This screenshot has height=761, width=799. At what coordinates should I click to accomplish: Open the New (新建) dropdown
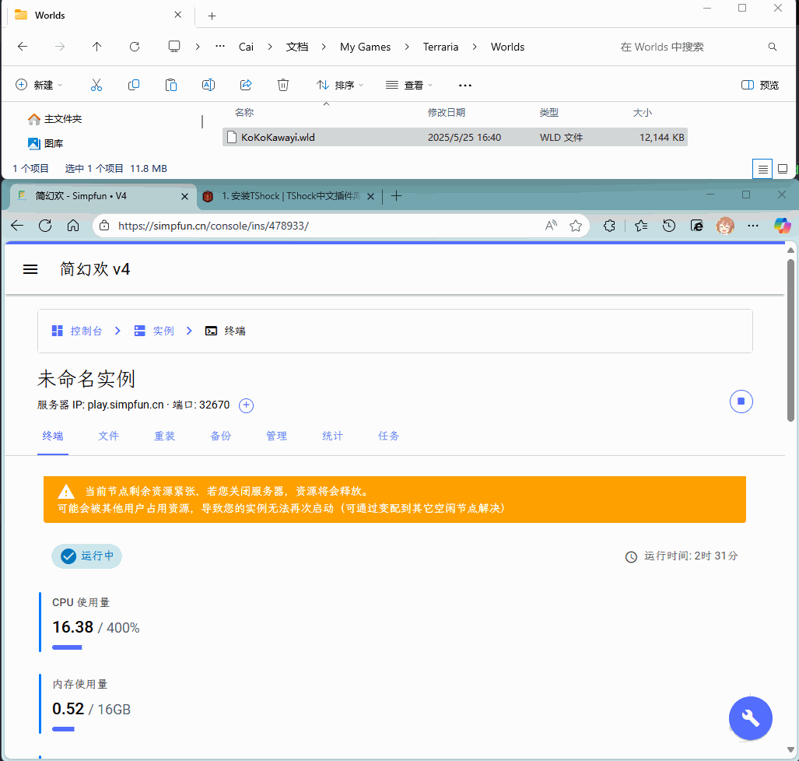39,85
